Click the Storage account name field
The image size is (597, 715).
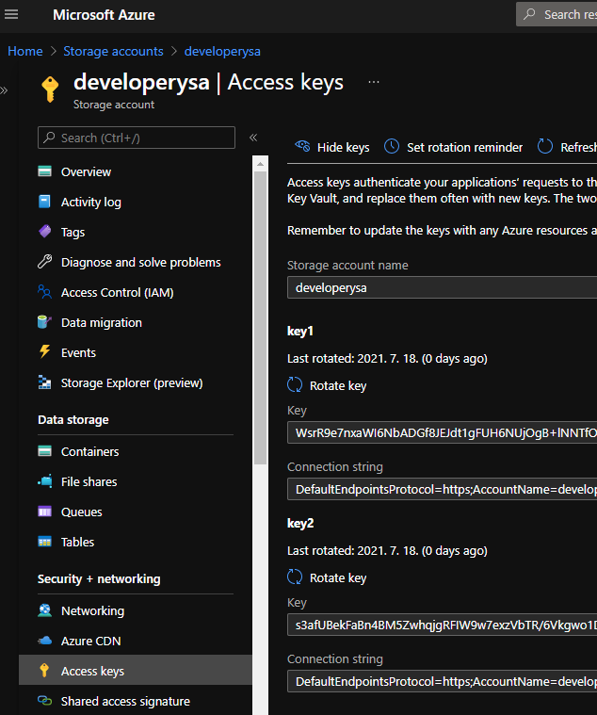pyautogui.click(x=442, y=287)
